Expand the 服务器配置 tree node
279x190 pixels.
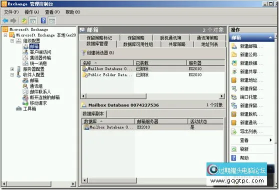coord(12,69)
